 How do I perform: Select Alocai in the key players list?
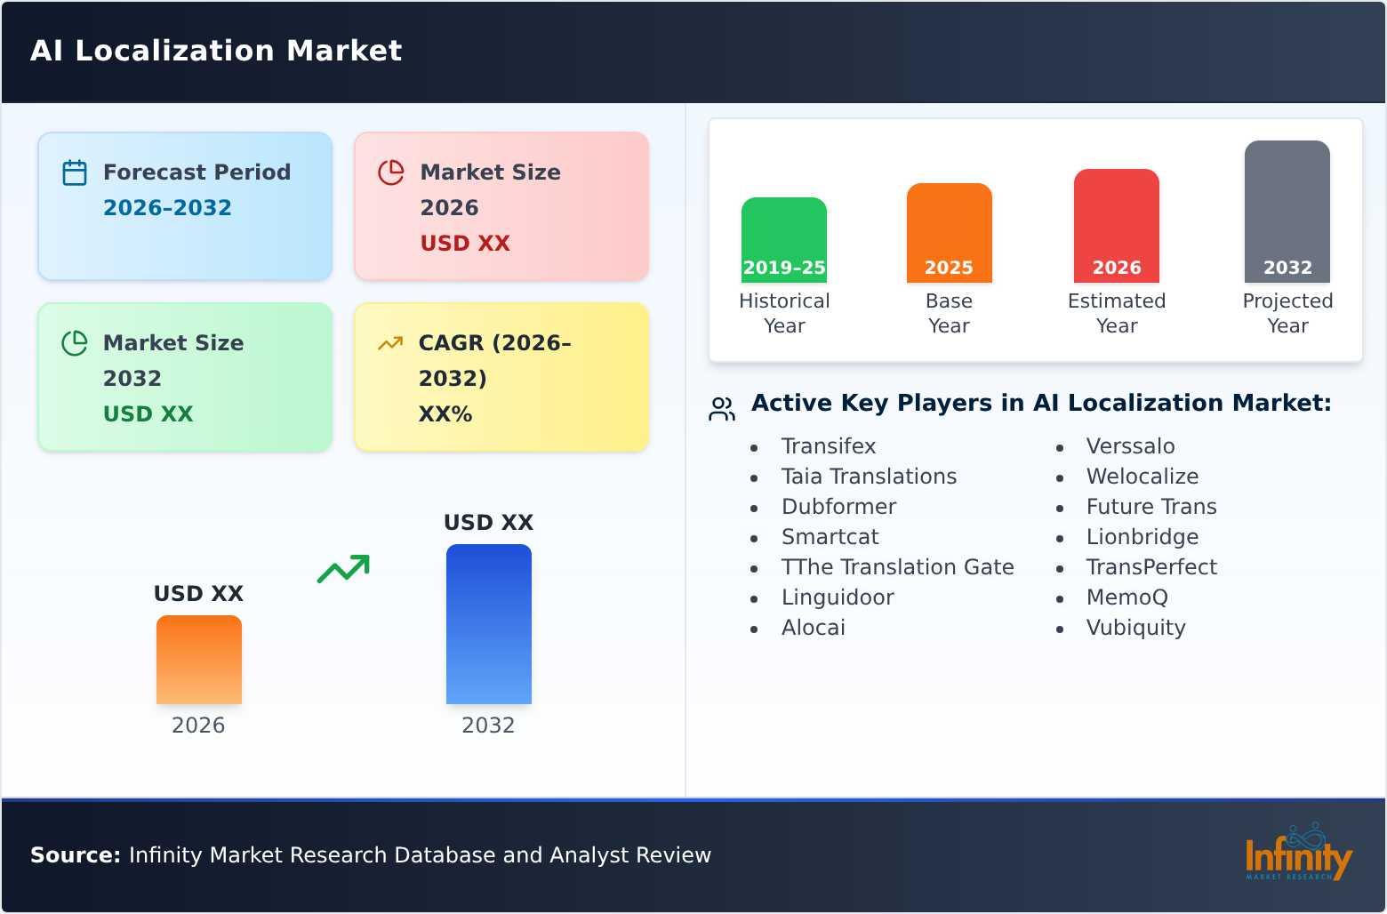pyautogui.click(x=814, y=628)
